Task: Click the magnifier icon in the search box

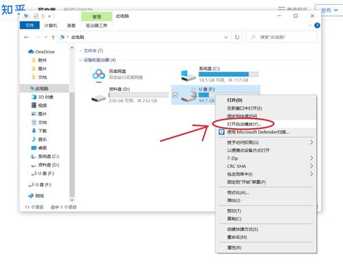Action: pyautogui.click(x=253, y=37)
